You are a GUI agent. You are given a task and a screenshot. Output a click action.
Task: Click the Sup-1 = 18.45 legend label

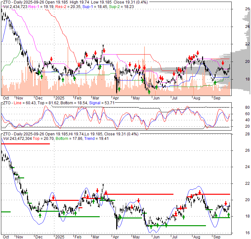[95, 7]
